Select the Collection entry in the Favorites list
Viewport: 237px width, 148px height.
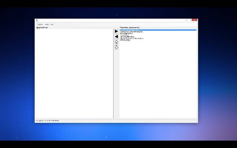[x=131, y=38]
